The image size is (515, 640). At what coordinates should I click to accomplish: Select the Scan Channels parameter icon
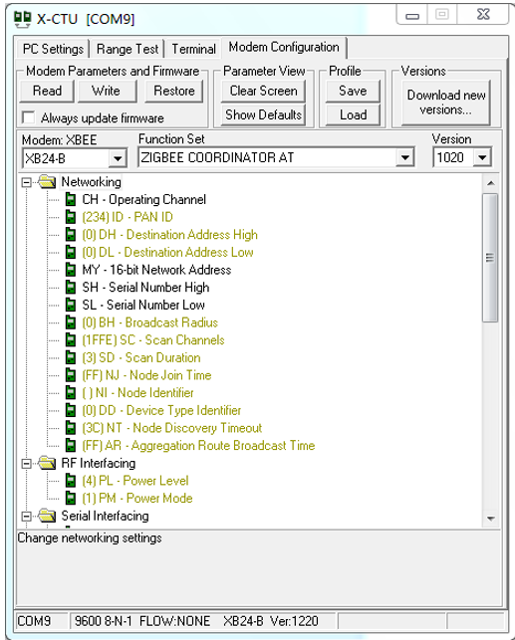pyautogui.click(x=71, y=340)
